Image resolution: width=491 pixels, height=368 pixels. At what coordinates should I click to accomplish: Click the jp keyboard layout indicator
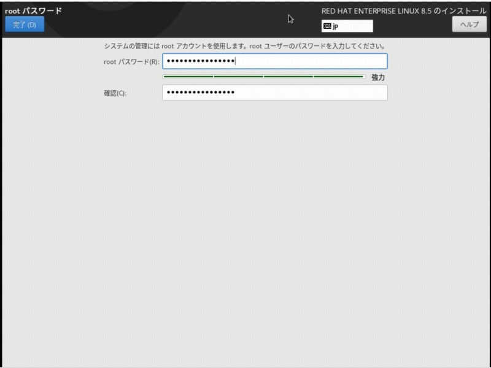tap(347, 26)
